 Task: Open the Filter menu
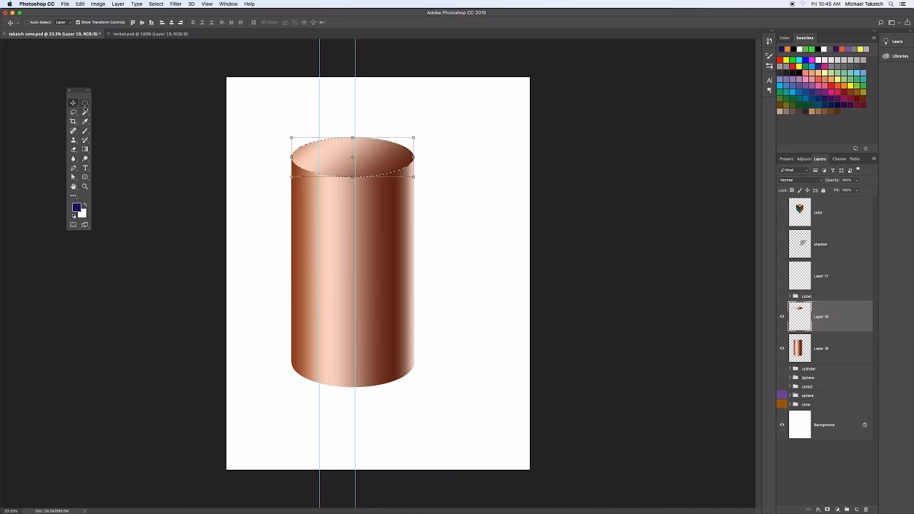click(x=176, y=4)
